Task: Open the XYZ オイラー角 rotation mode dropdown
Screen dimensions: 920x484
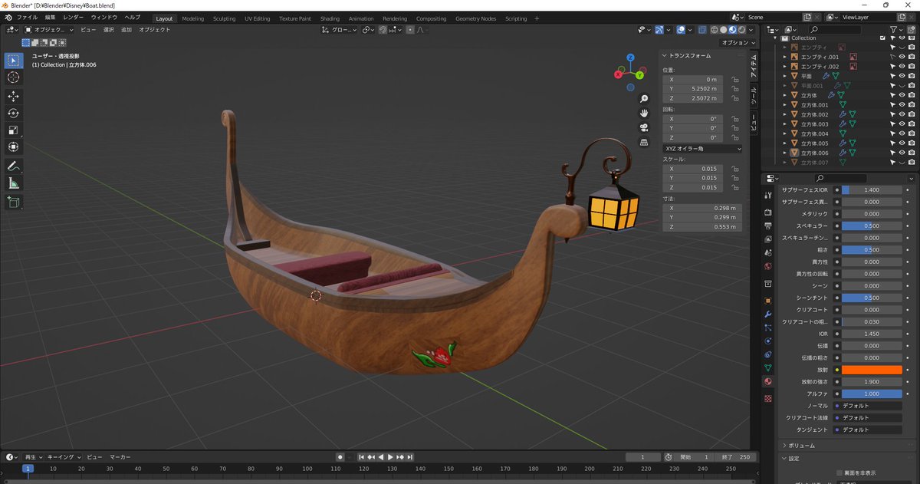Action: pos(702,149)
